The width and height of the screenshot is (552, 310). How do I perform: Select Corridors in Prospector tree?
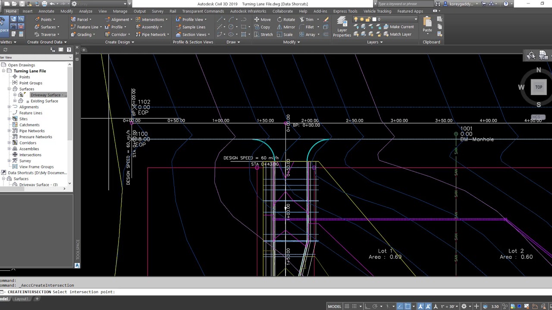tap(28, 143)
